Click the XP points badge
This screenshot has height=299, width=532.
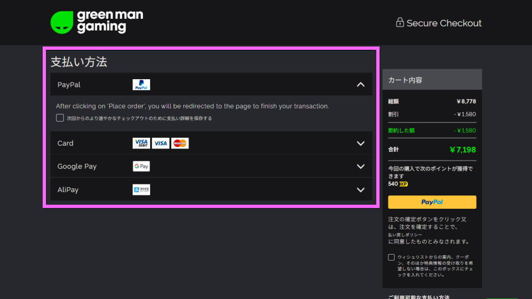click(403, 184)
